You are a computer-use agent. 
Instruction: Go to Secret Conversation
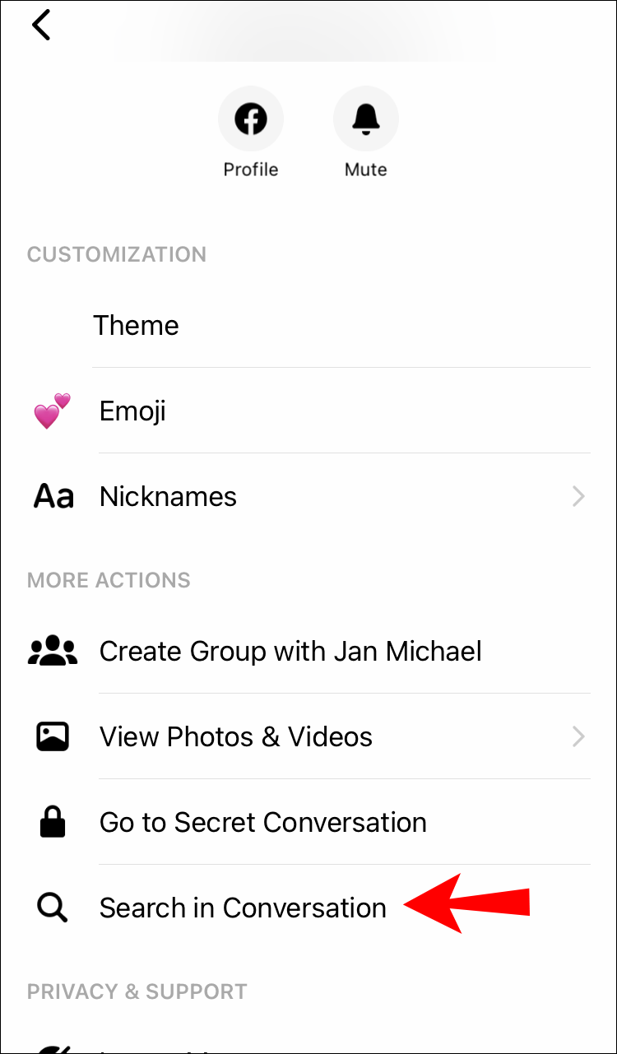263,822
